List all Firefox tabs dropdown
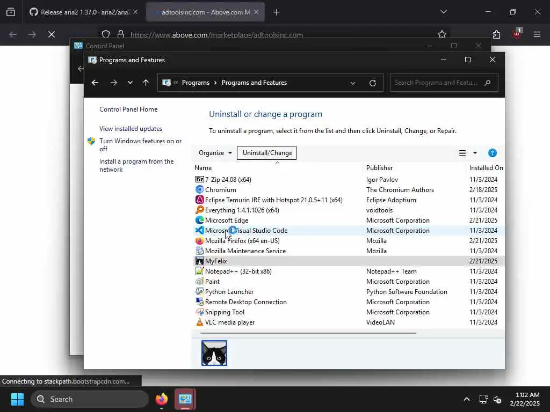 coord(444,12)
